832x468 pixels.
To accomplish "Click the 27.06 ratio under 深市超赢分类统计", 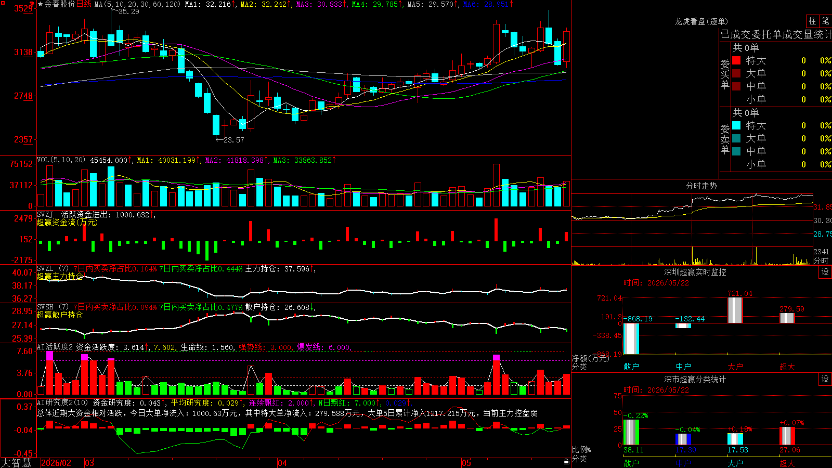I will 790,450.
